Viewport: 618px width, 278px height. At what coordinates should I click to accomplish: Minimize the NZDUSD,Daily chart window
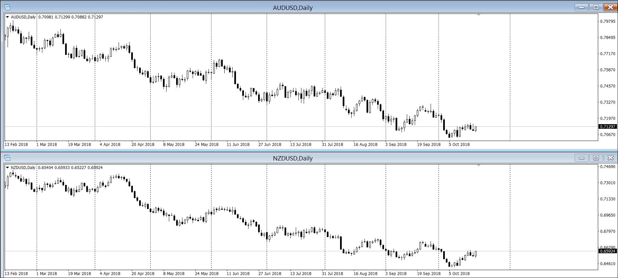[582, 158]
